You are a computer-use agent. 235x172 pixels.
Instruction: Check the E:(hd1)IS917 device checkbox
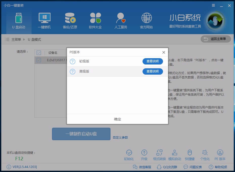coord(39,60)
